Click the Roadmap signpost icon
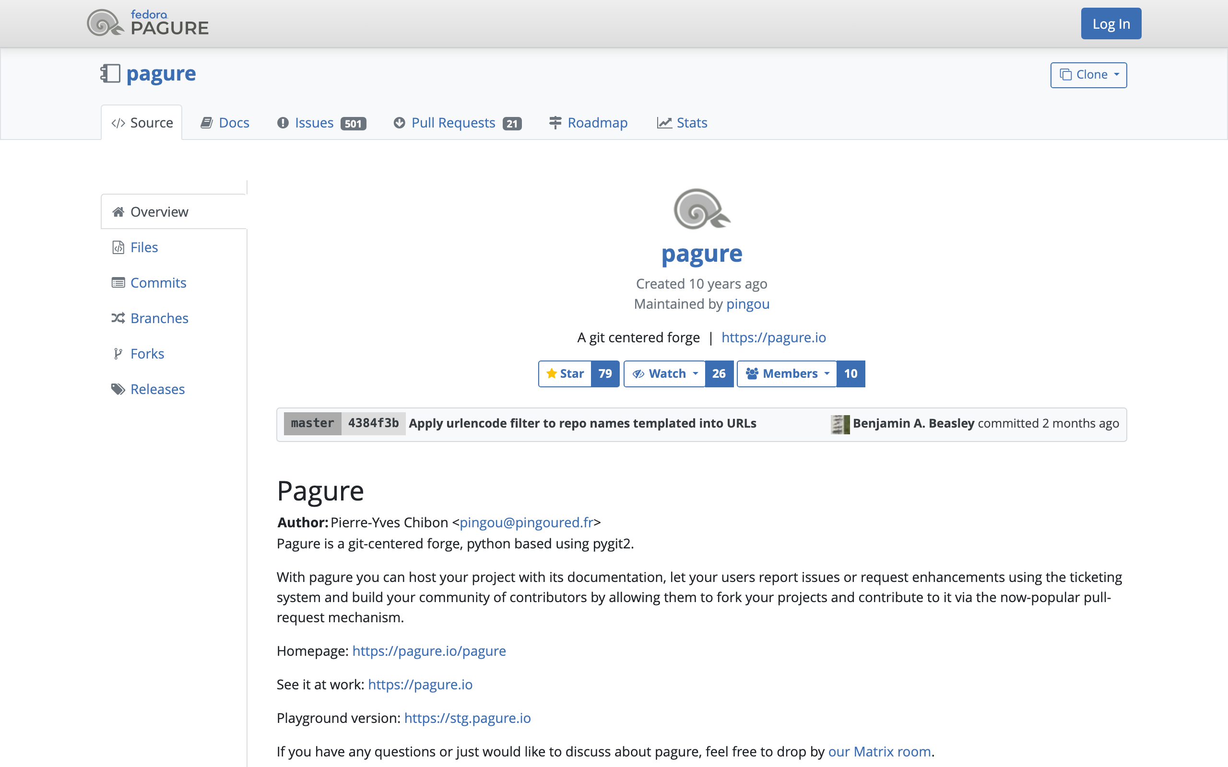Viewport: 1228px width, 767px height. (x=555, y=123)
